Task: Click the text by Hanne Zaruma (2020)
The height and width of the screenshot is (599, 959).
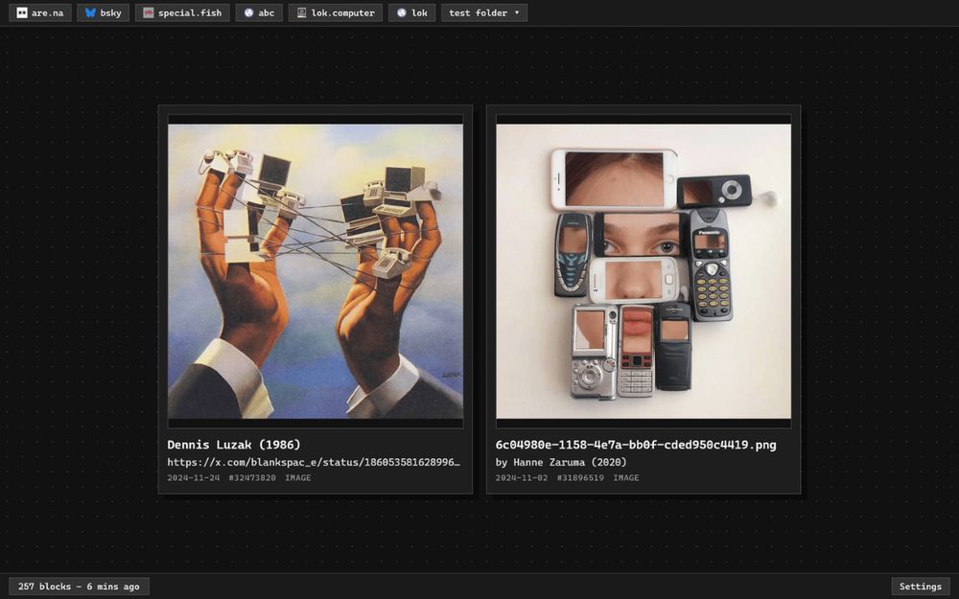Action: (561, 462)
